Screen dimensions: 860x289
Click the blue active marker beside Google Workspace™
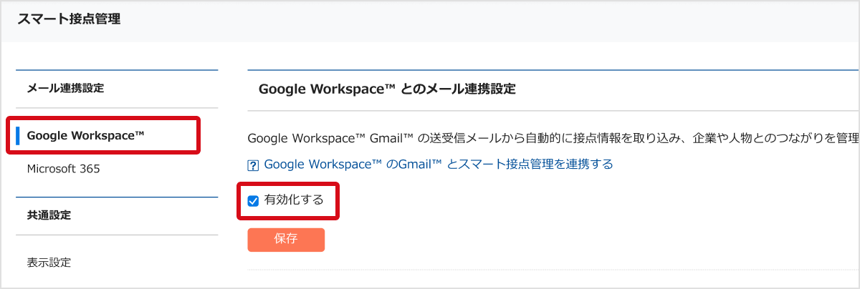point(17,134)
